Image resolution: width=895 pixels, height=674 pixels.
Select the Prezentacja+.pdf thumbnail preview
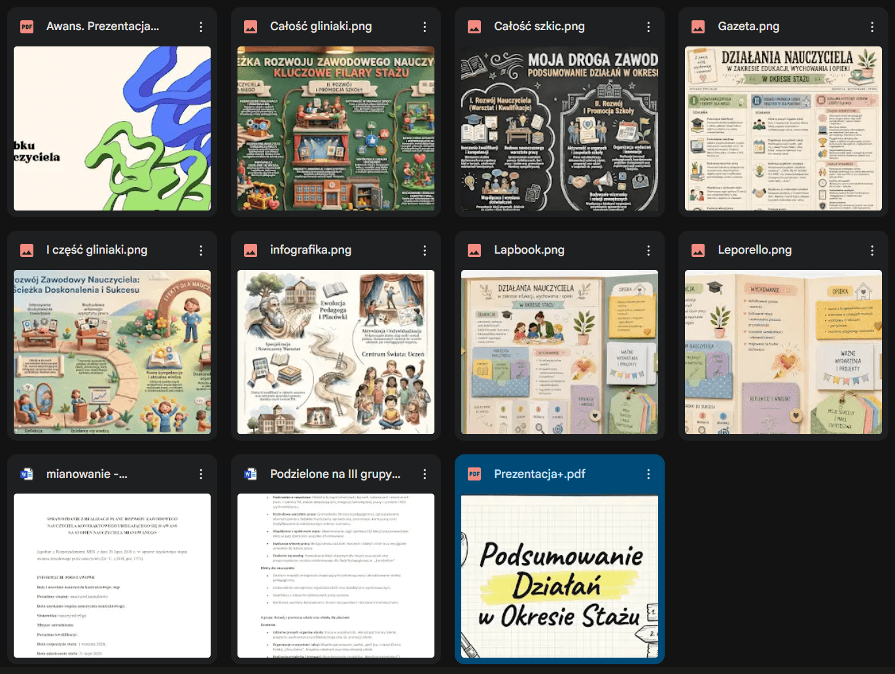pos(559,576)
